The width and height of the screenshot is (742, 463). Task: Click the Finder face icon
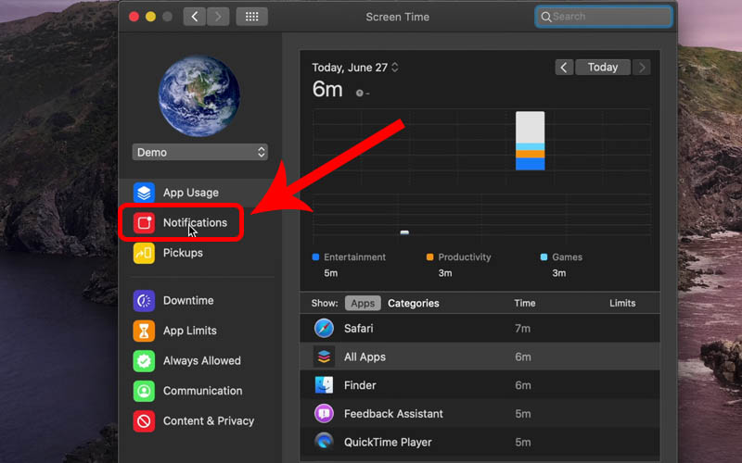[x=324, y=385]
